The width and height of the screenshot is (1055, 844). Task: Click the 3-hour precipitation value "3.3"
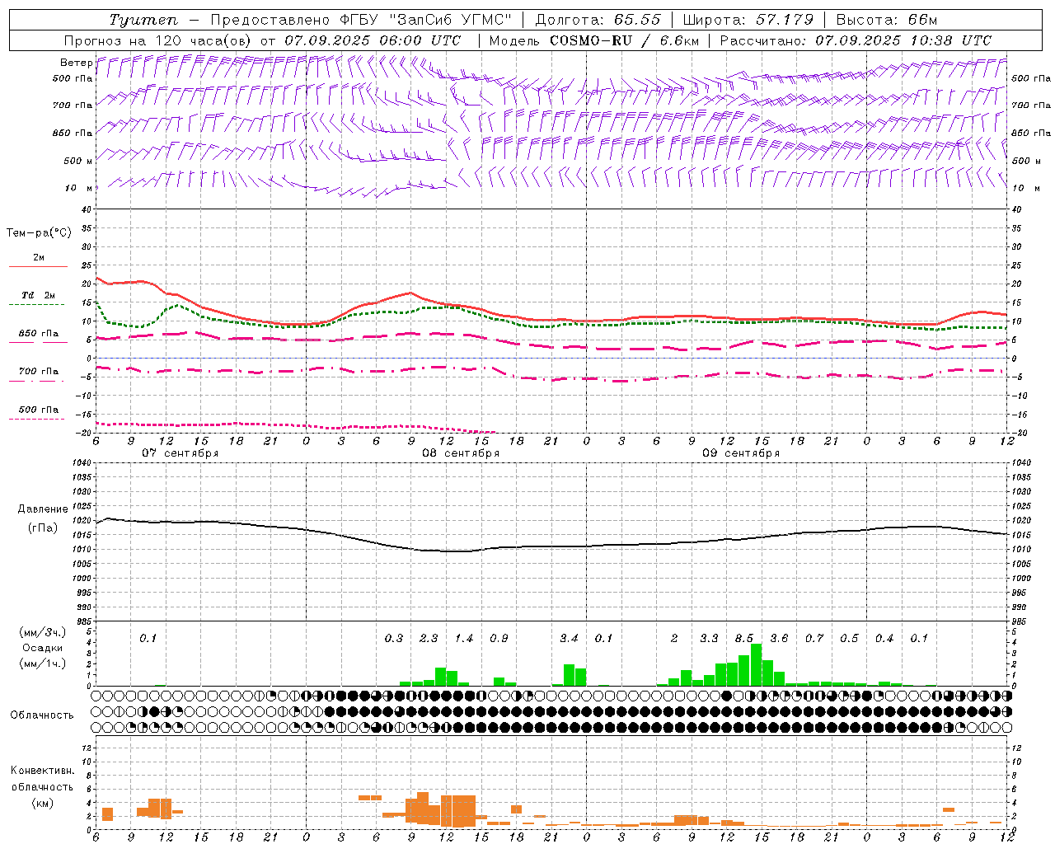(x=709, y=639)
